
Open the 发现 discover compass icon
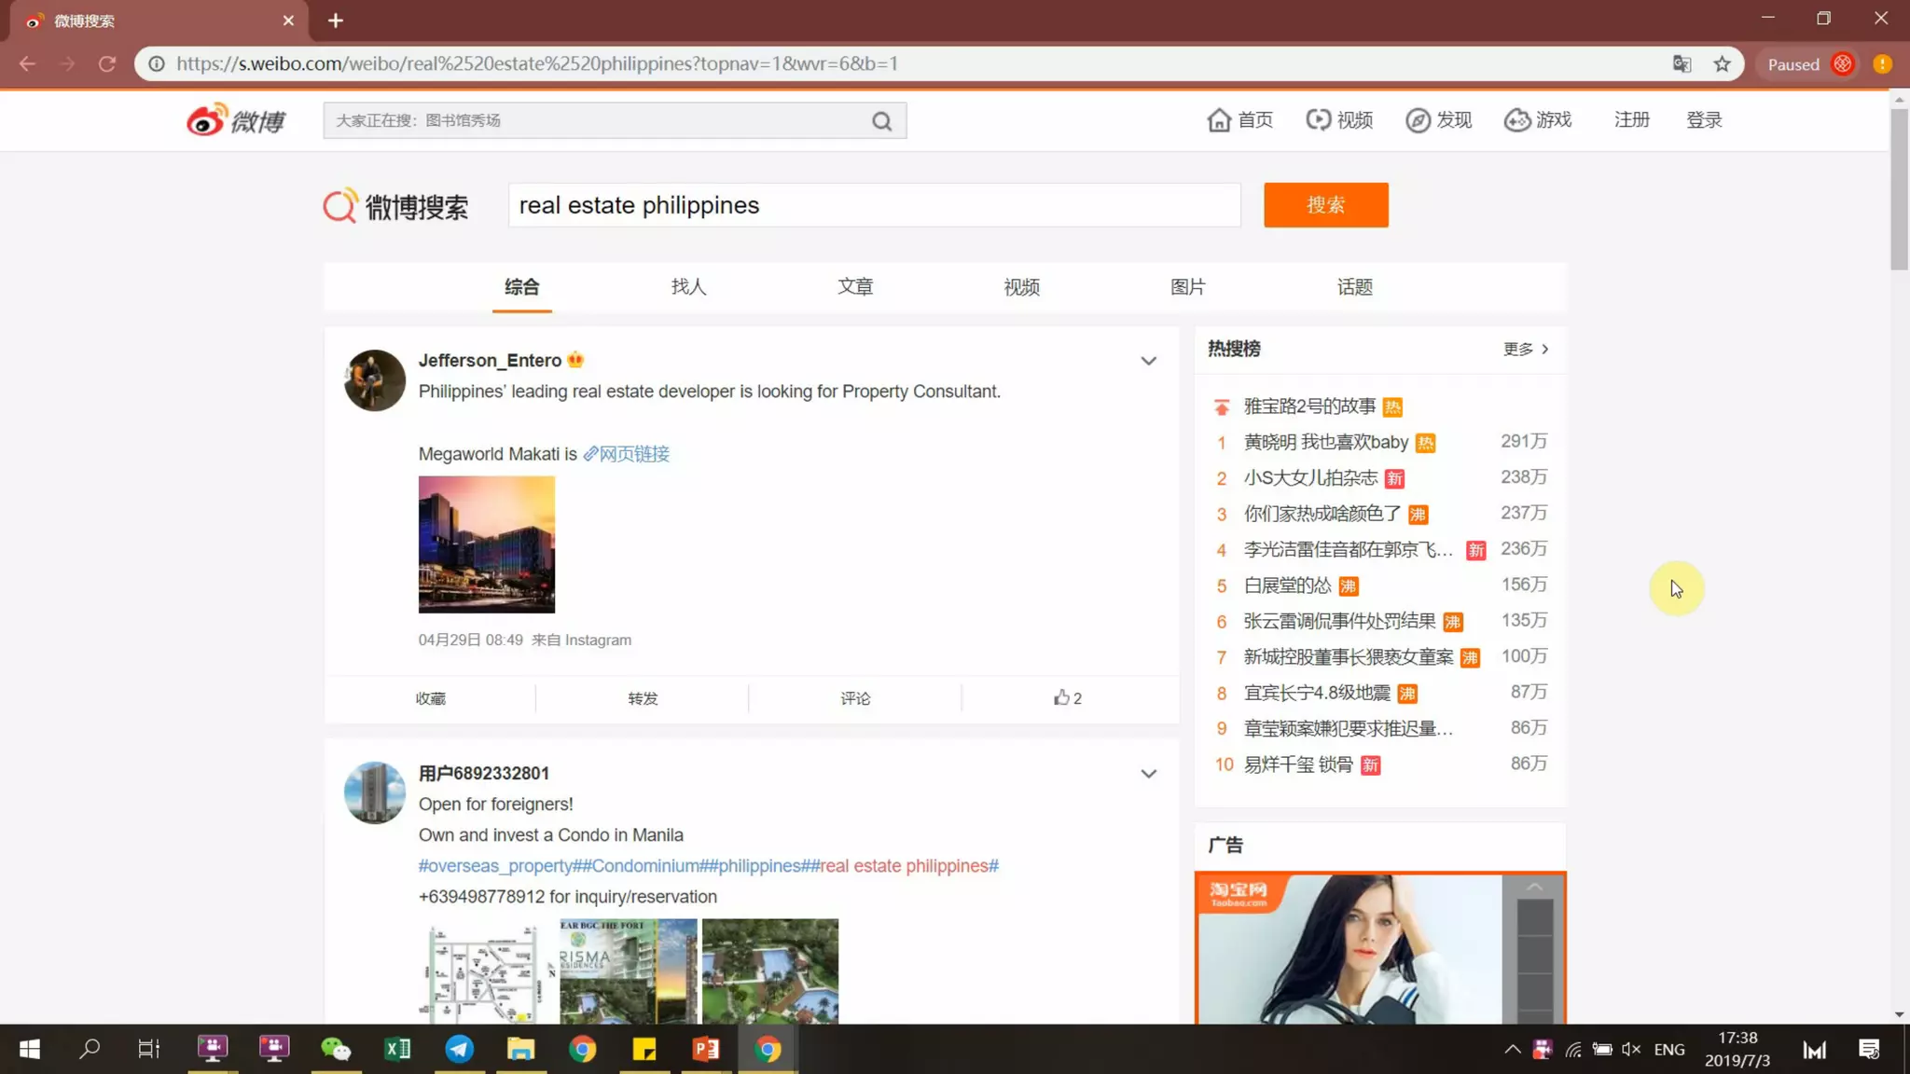(1418, 120)
